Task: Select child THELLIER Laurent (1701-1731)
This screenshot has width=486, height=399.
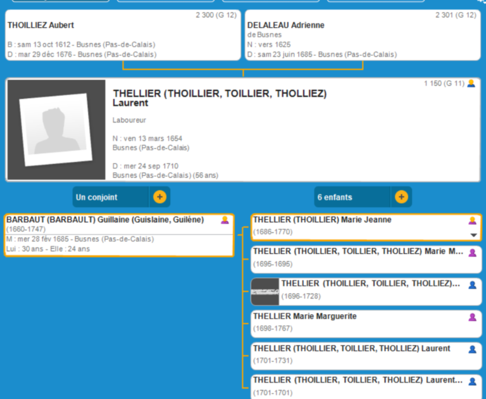Action: pos(354,355)
